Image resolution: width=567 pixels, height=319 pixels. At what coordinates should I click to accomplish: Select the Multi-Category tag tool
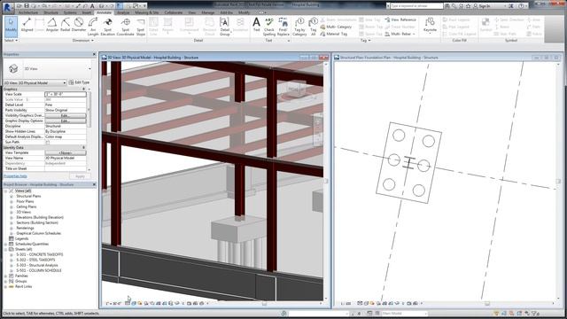[336, 27]
